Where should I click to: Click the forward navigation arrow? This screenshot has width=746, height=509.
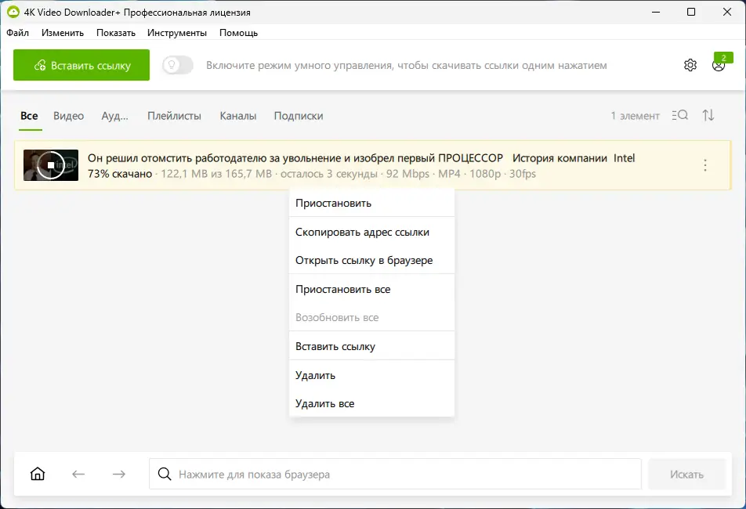[x=118, y=474]
